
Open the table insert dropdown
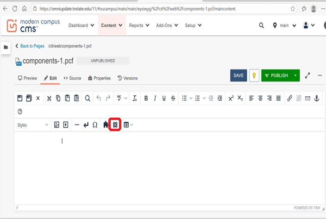pos(128,125)
